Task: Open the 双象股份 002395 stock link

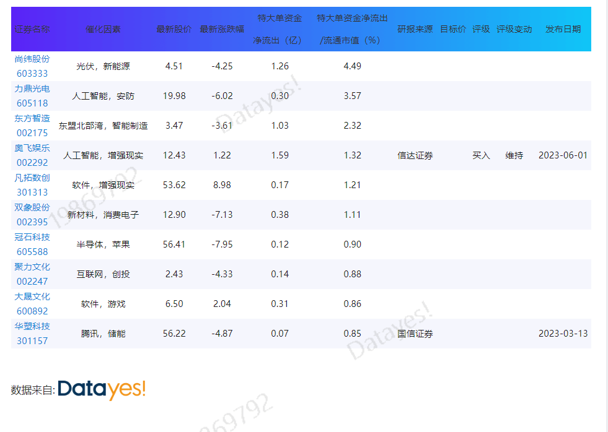Action: pyautogui.click(x=32, y=215)
